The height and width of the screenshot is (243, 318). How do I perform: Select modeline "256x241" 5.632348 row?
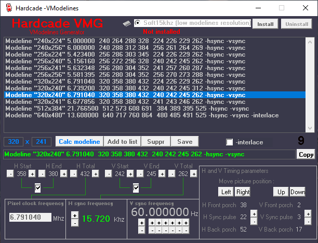154,68
